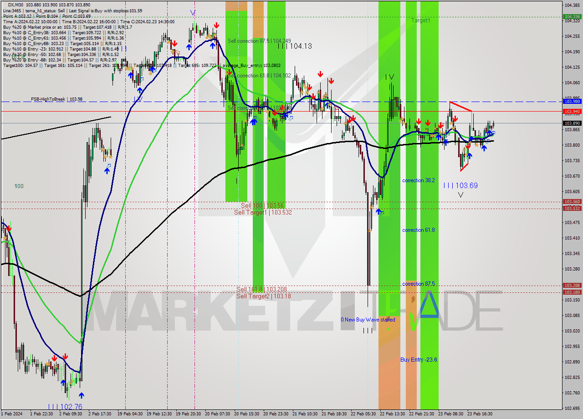Click the 'Entry -50: 102.68' buy line

pos(61,54)
